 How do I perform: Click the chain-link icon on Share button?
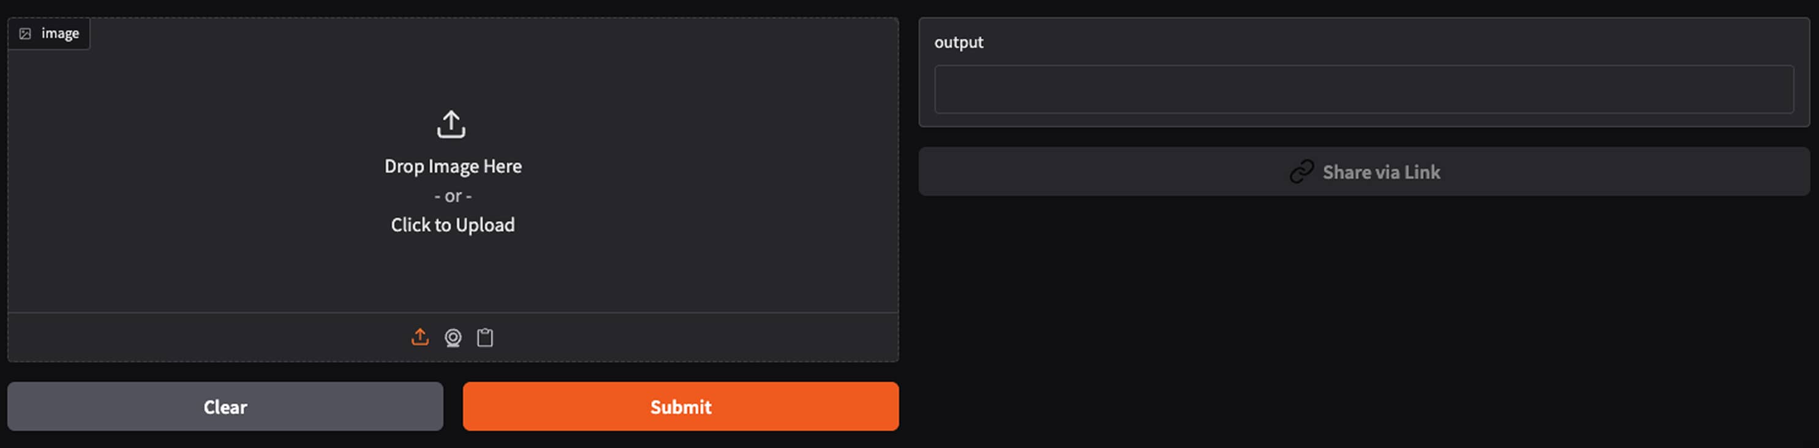pos(1301,171)
